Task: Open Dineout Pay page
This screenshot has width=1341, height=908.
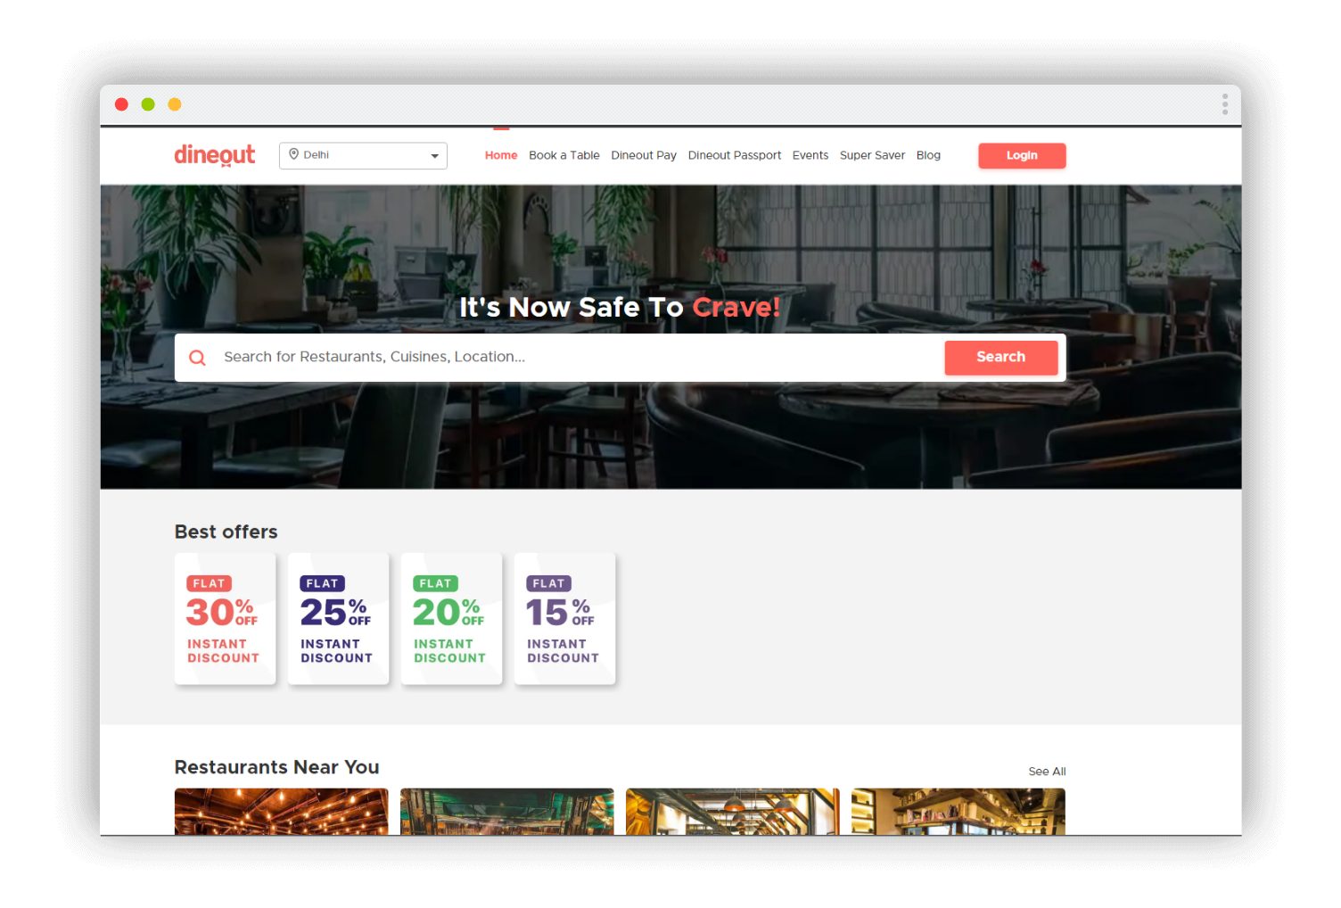Action: tap(644, 155)
